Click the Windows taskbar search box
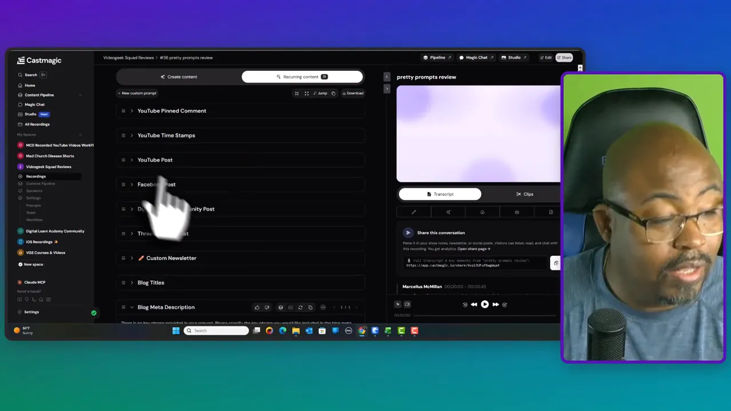The width and height of the screenshot is (731, 411). [x=216, y=331]
